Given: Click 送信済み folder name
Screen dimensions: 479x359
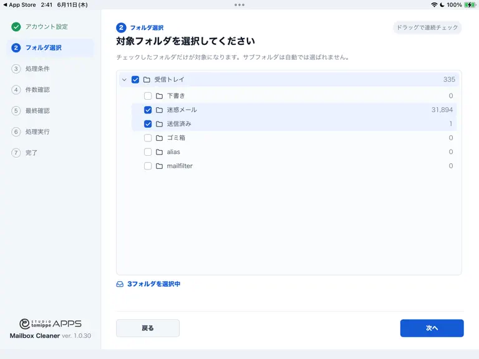Looking at the screenshot, I should pos(179,124).
